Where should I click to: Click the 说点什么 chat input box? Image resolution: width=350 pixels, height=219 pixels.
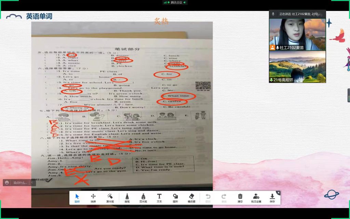point(20,183)
